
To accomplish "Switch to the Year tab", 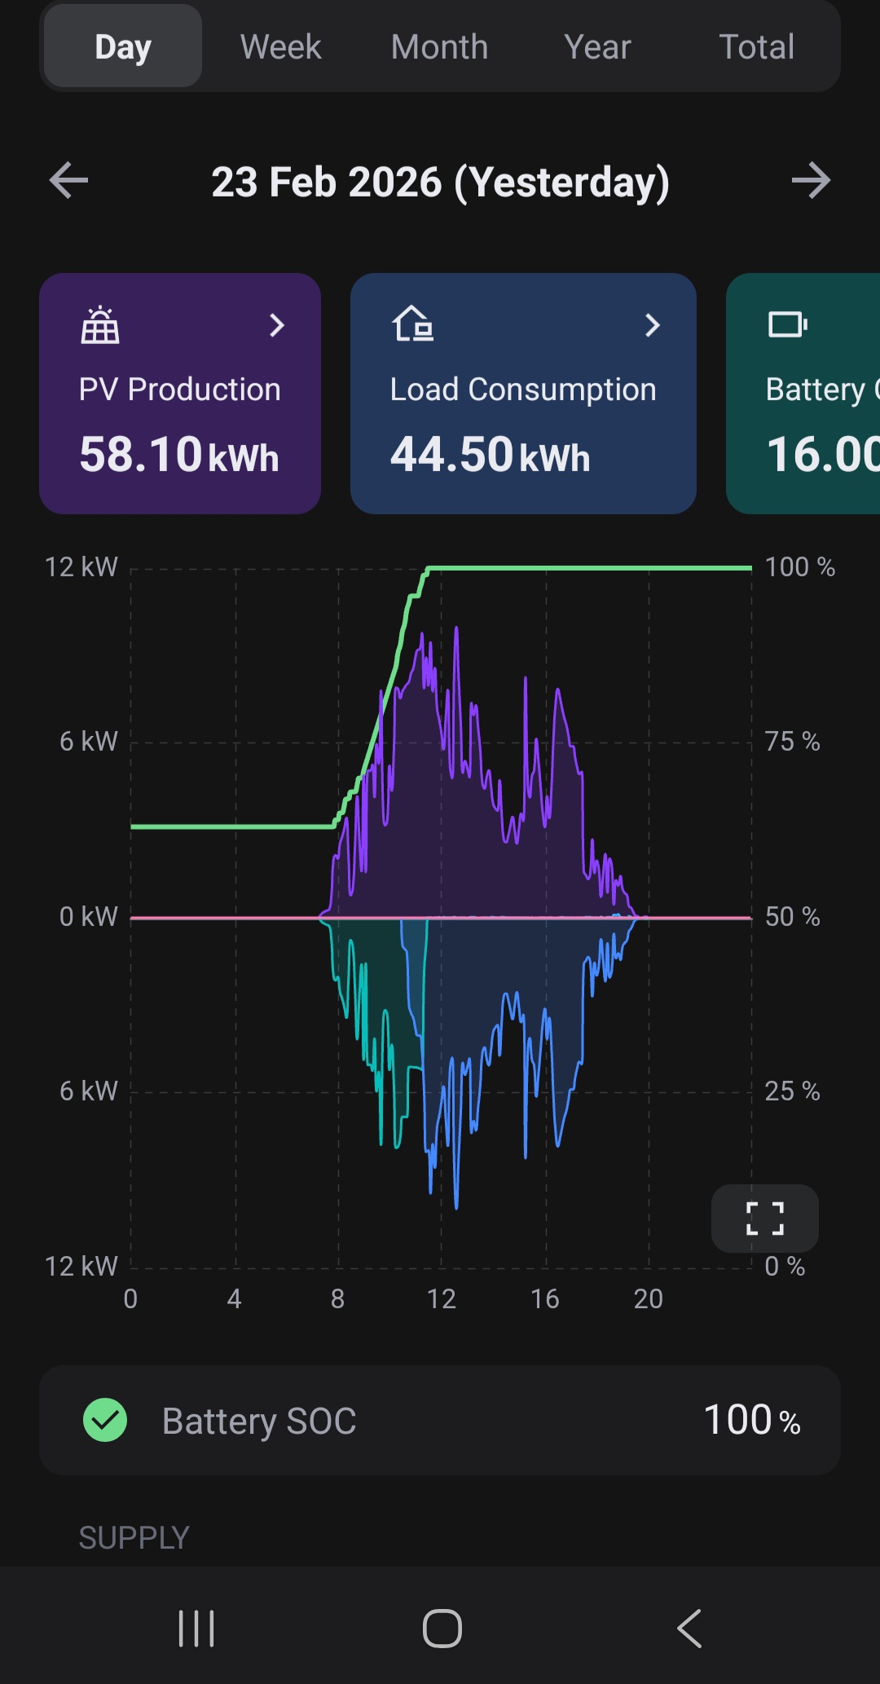I will pos(597,46).
